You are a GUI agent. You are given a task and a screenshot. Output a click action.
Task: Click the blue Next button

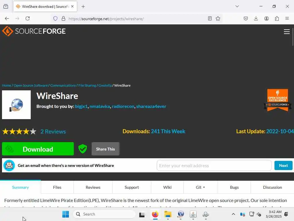click(283, 165)
